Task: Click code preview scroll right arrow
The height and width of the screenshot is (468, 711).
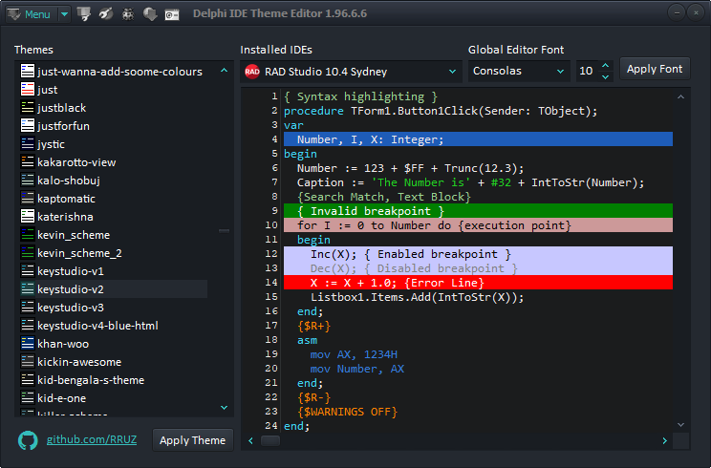Action: click(x=665, y=440)
